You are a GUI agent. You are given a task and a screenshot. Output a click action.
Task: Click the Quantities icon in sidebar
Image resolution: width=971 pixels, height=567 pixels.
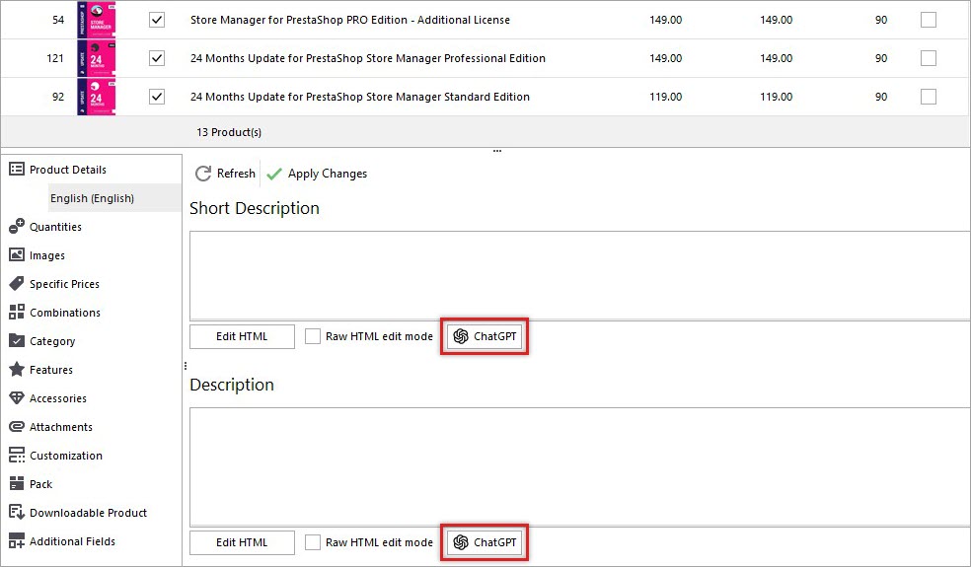(17, 227)
